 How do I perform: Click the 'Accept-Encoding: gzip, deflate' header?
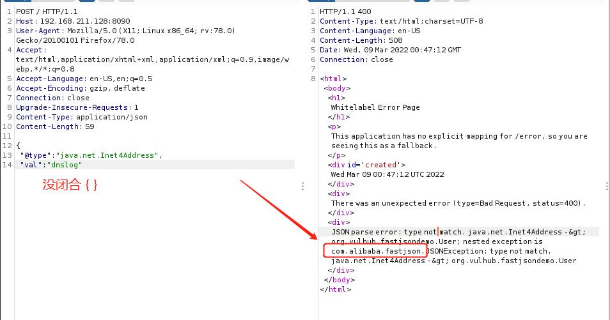click(81, 88)
